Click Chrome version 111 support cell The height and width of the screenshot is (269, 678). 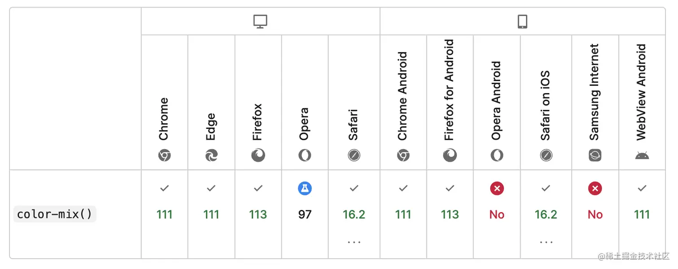[x=165, y=214]
